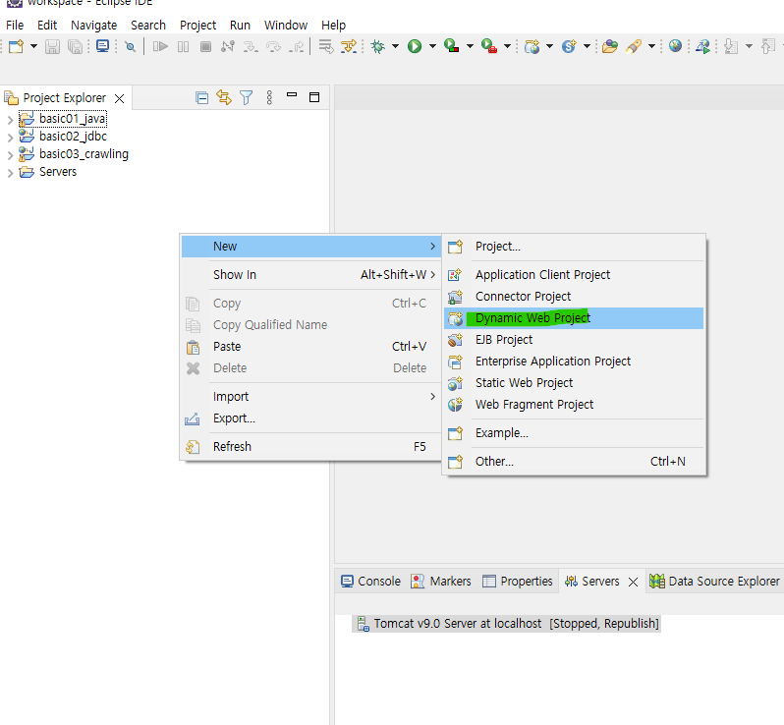The width and height of the screenshot is (784, 725).
Task: Click the green Run button icon
Action: 415,46
